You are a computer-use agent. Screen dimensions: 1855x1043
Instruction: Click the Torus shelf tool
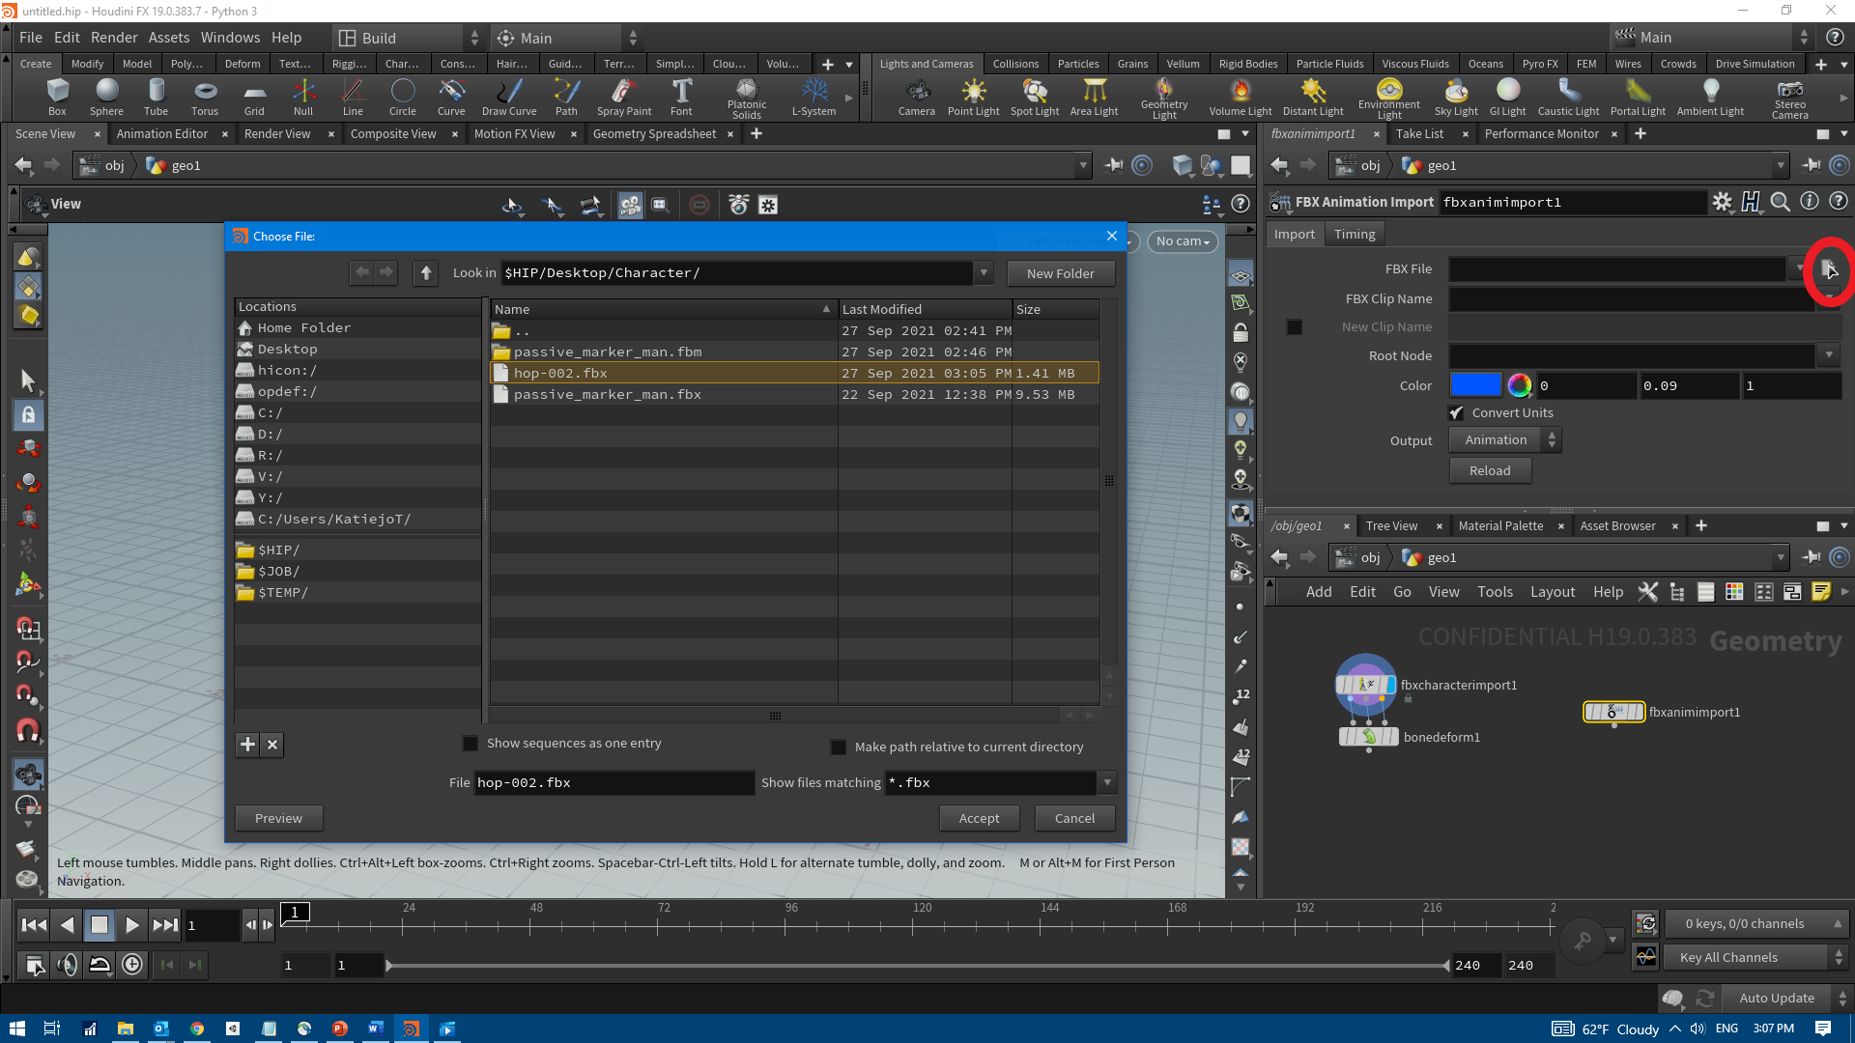click(205, 97)
